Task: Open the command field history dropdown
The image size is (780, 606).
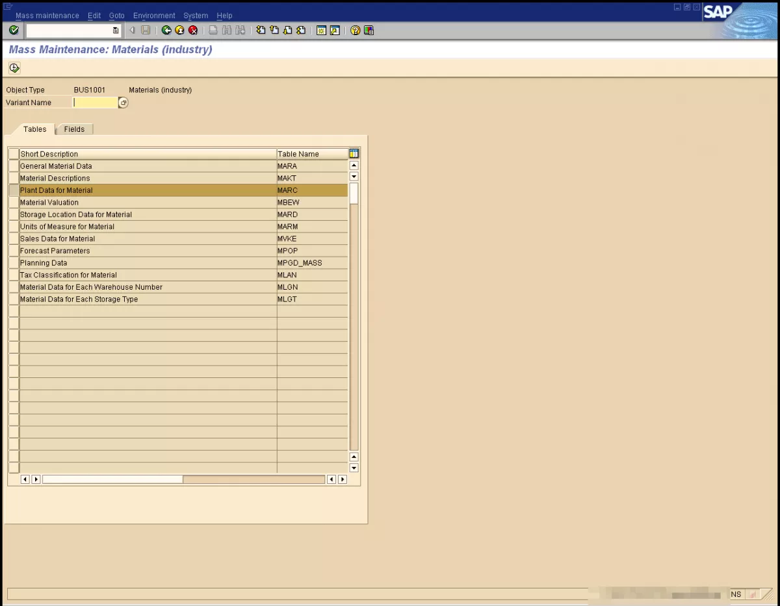Action: (116, 31)
